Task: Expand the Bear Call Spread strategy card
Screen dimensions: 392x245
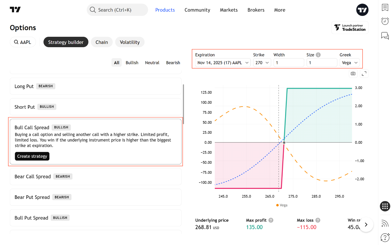Action: (96, 176)
